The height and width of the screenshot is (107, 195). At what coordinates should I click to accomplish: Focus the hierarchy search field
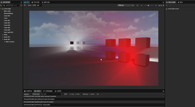click(11, 5)
